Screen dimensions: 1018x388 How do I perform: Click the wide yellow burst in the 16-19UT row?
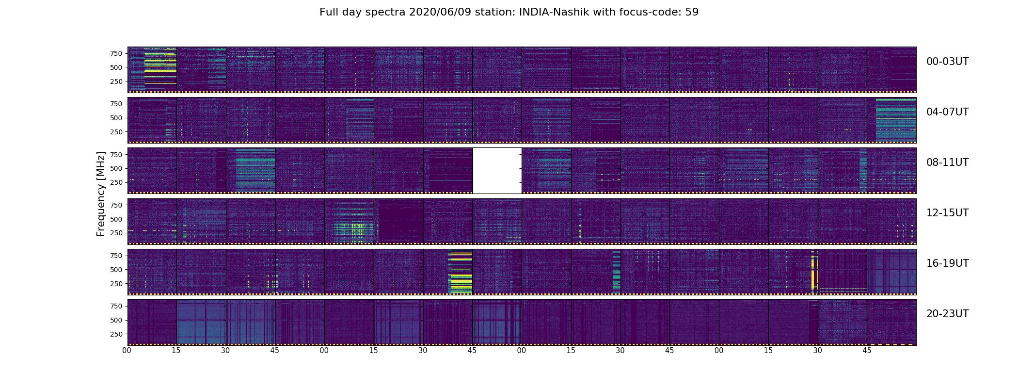[460, 272]
